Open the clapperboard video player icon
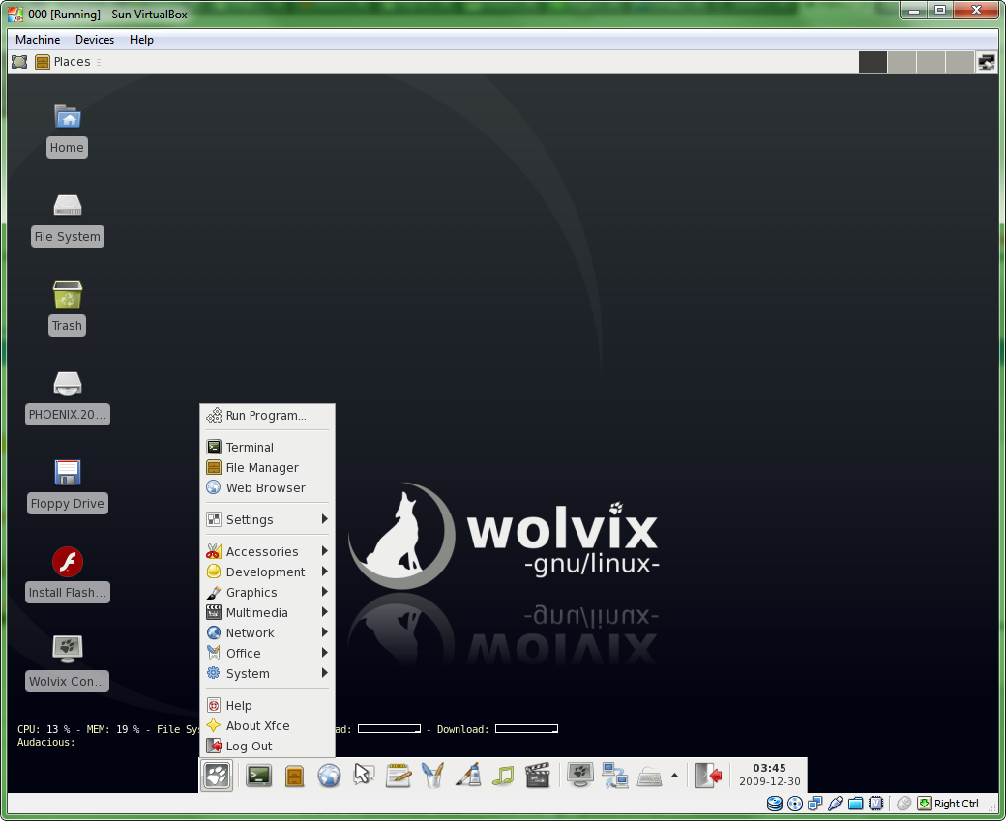 537,775
